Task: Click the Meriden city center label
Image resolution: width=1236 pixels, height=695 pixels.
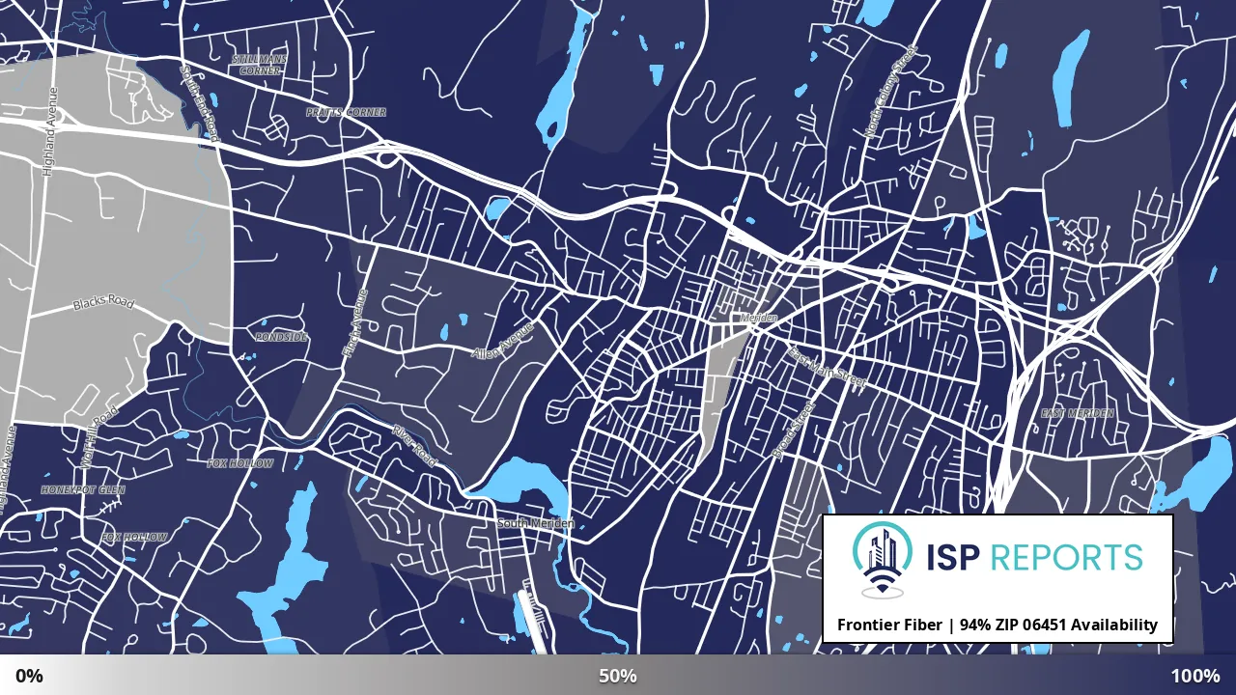Action: [759, 318]
